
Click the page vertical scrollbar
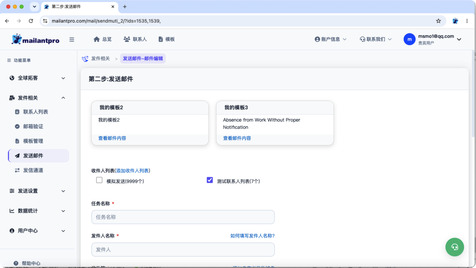click(473, 94)
